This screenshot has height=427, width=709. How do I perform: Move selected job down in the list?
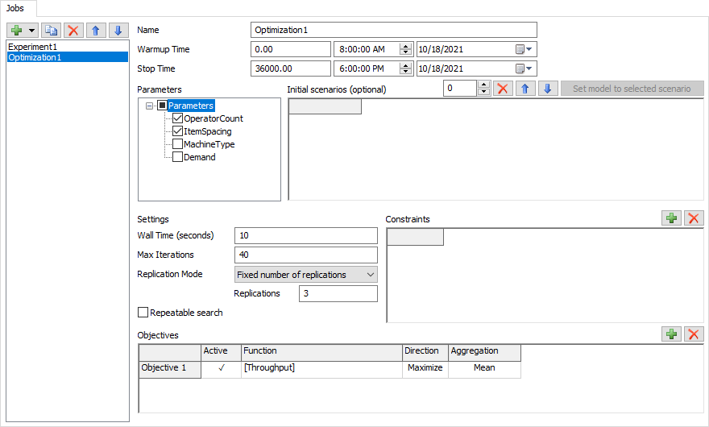(x=118, y=31)
